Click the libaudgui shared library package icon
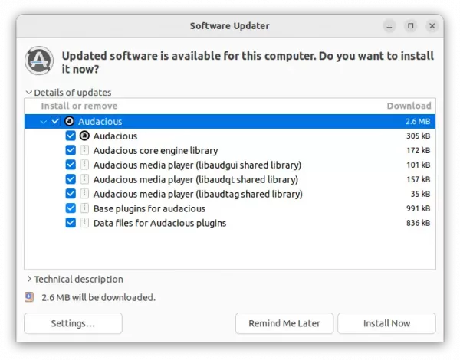This screenshot has height=360, width=460. tap(84, 165)
